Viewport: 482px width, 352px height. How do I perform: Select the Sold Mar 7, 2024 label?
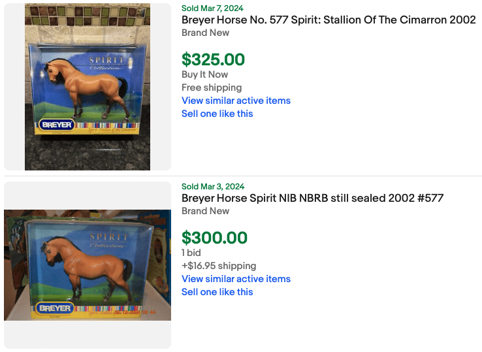click(212, 8)
